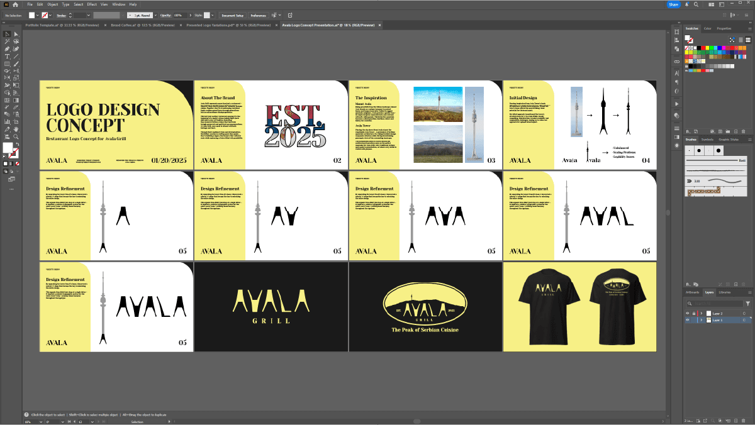Open the Swatches panel menu icon
Viewport: 755px width, 425px height.
(x=750, y=29)
